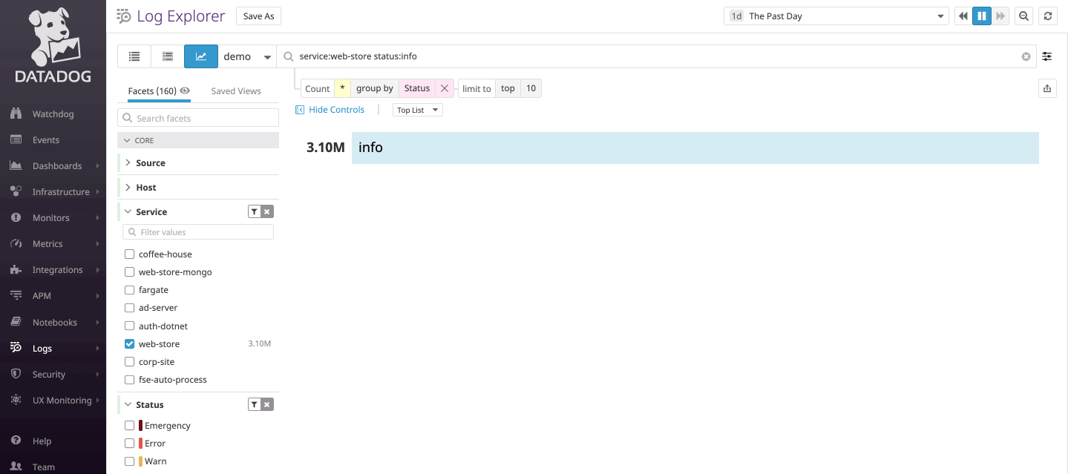Open search options sliders icon
The width and height of the screenshot is (1068, 474).
[1046, 56]
